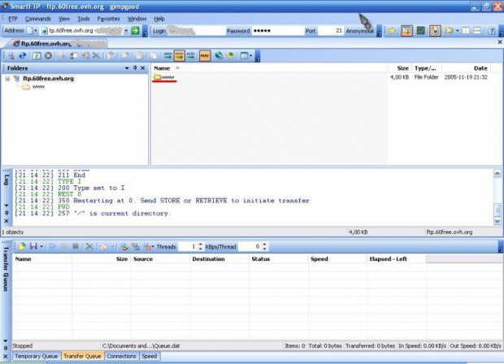Image resolution: width=504 pixels, height=364 pixels.
Task: Open the Commands menu
Action: (38, 19)
